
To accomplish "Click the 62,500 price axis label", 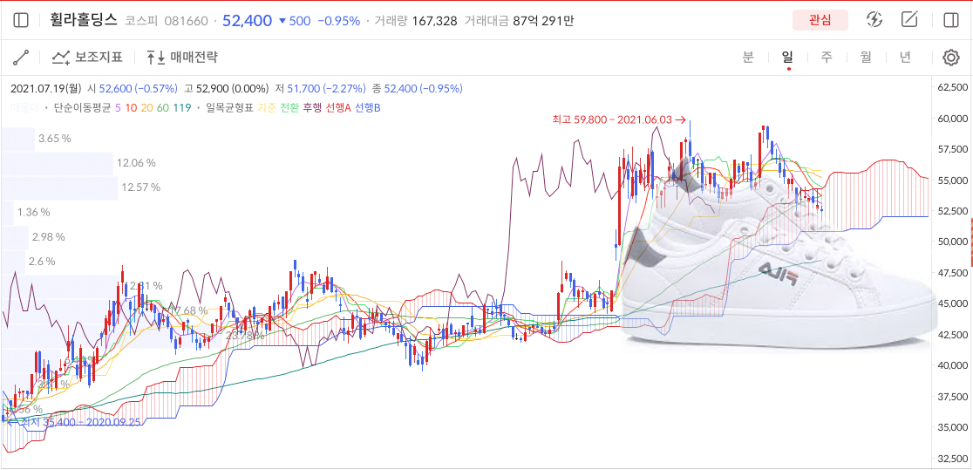I will 952,87.
